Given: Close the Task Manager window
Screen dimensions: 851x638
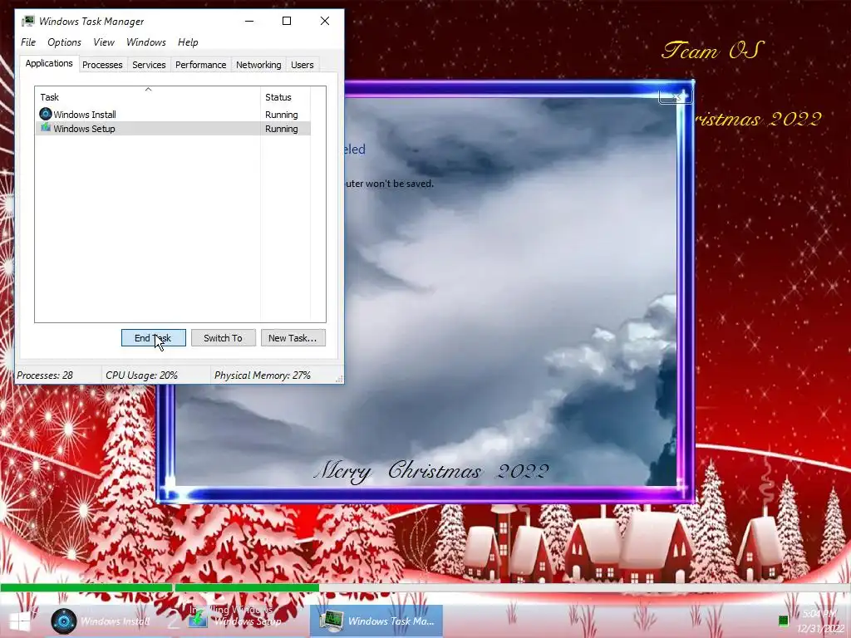Looking at the screenshot, I should tap(325, 21).
